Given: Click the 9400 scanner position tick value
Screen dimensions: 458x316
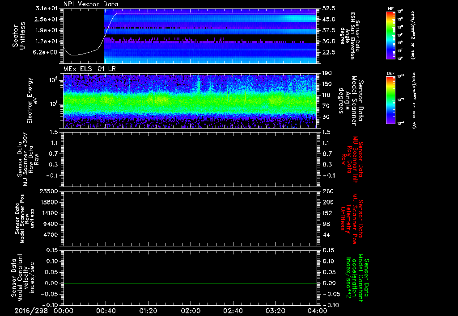Looking at the screenshot, I should [50, 224].
